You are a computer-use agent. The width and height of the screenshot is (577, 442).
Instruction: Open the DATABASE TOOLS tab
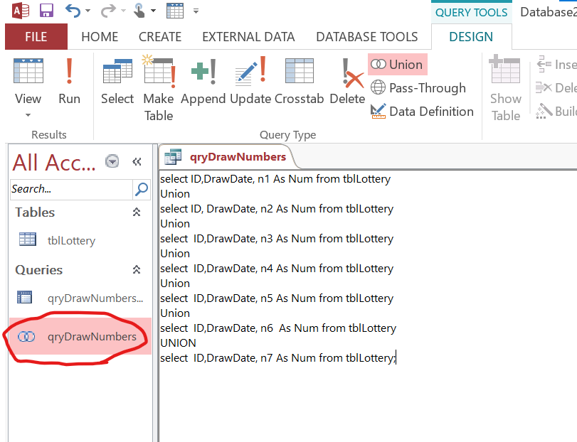(367, 37)
